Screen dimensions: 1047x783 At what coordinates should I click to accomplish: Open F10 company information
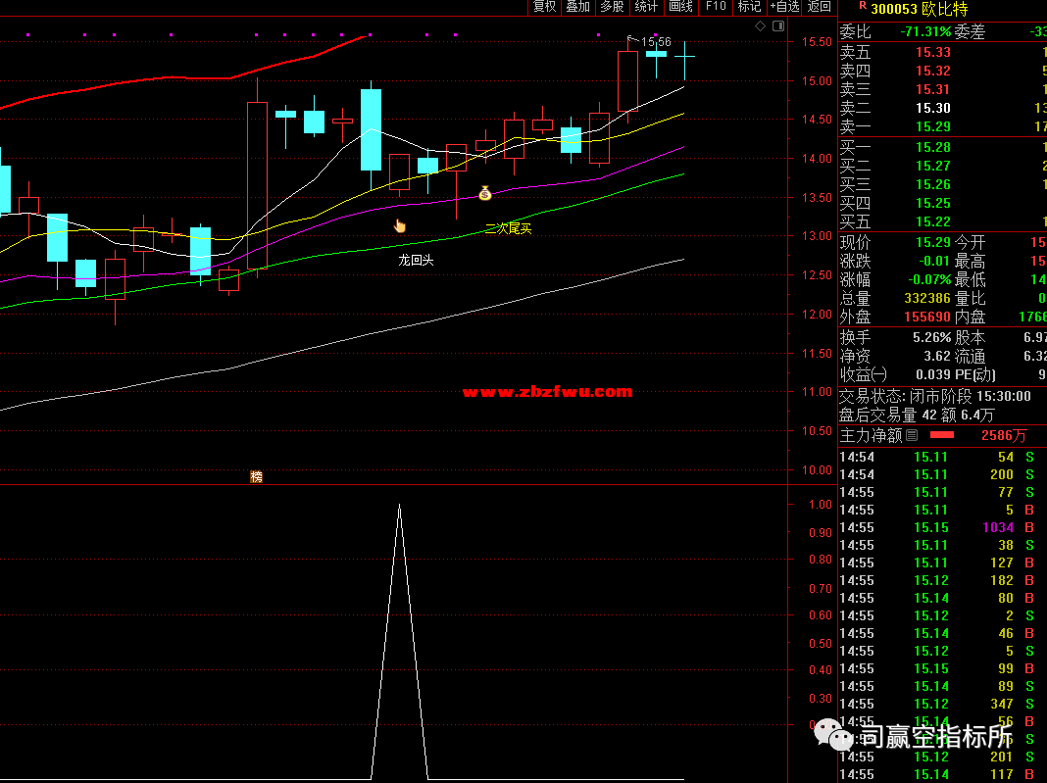tap(716, 7)
